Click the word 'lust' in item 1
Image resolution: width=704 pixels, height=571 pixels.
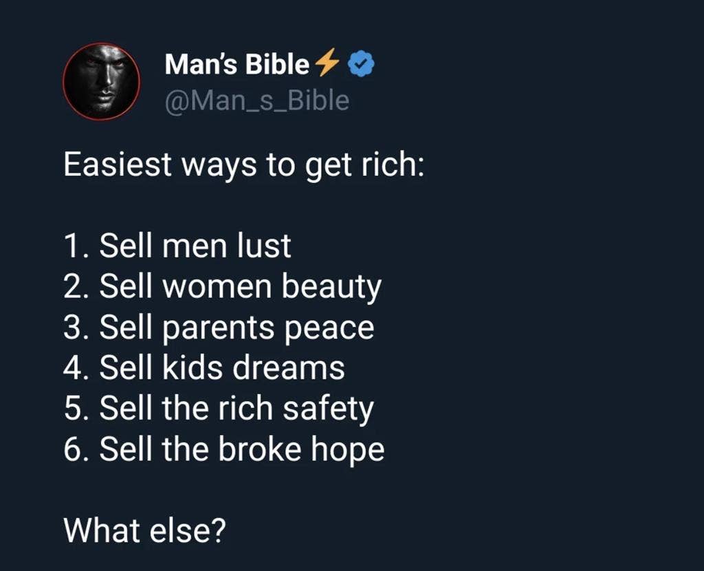click(x=264, y=246)
